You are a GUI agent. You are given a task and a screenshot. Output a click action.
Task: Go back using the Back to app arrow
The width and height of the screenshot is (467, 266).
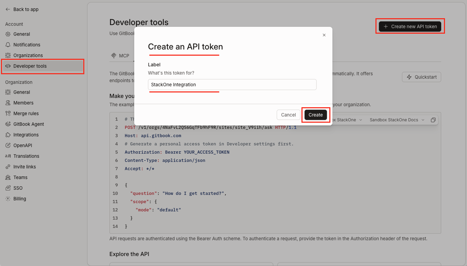click(x=22, y=9)
